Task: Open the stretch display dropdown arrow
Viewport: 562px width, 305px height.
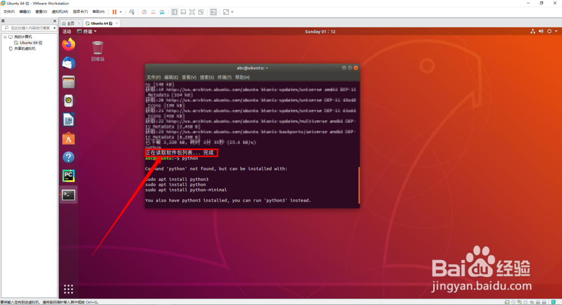Action: click(232, 12)
